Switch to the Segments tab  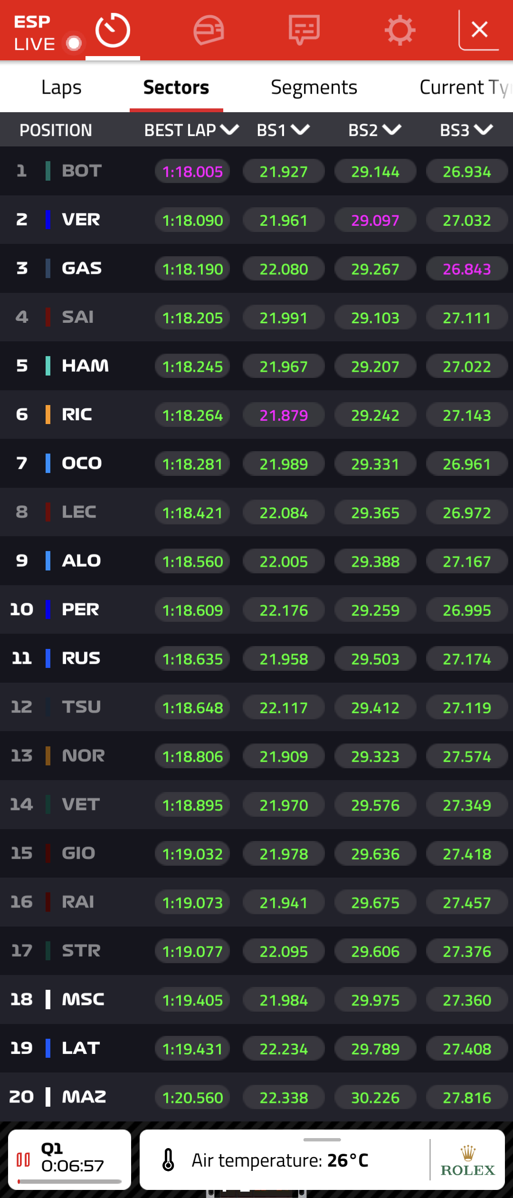point(314,87)
